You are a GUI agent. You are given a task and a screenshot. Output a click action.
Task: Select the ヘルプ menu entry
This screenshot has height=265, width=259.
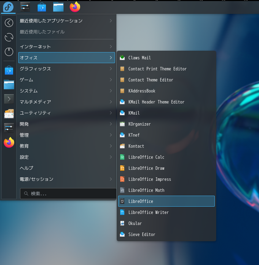(67, 168)
